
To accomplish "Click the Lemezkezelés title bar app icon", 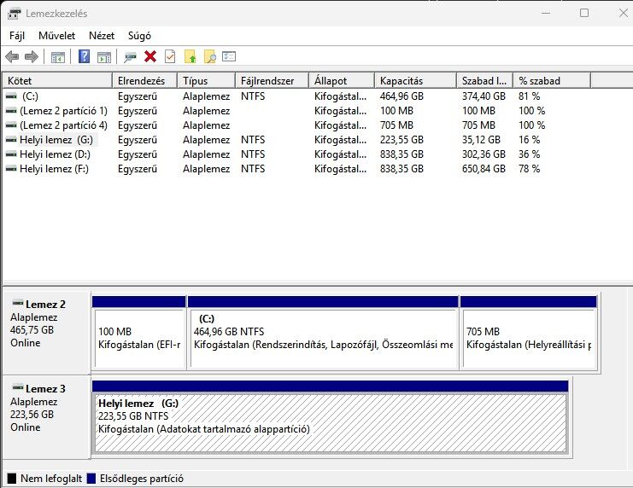I will [x=14, y=14].
